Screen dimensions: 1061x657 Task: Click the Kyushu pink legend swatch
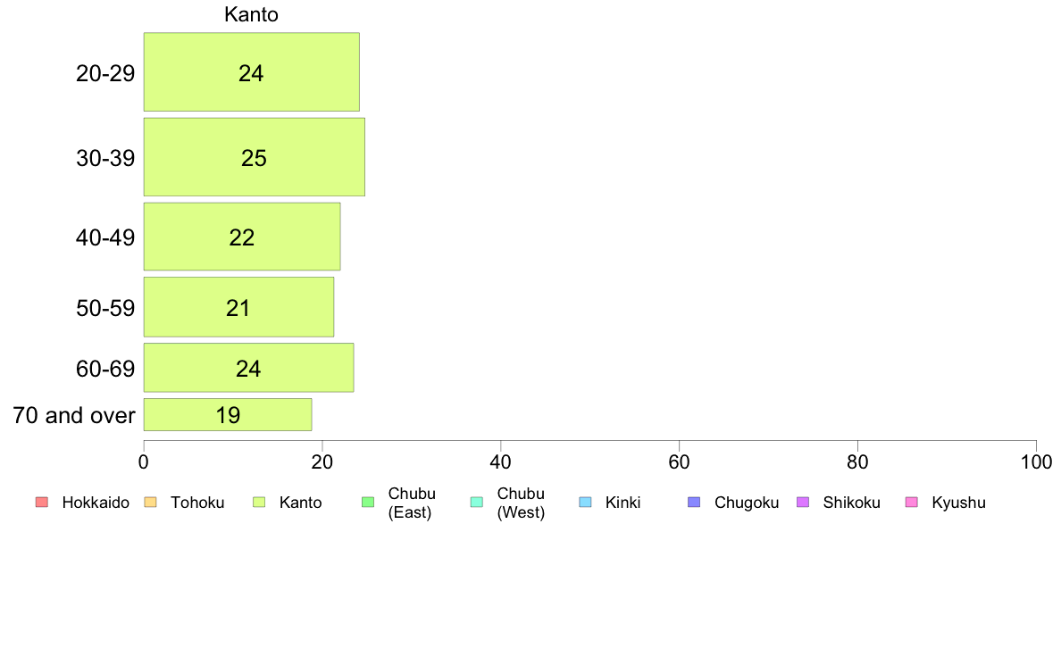[912, 502]
